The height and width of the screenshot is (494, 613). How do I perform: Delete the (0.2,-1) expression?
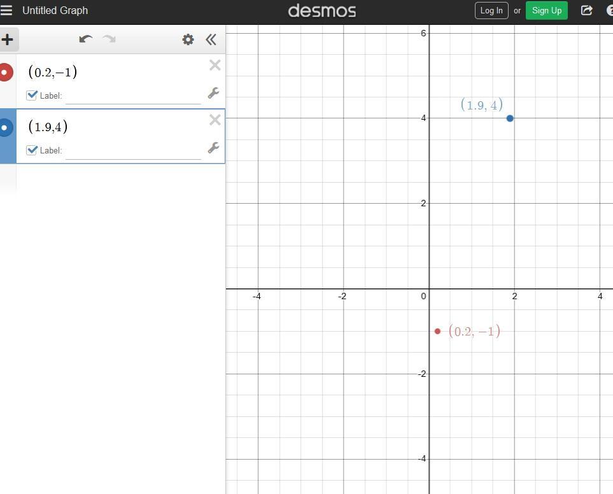click(215, 65)
